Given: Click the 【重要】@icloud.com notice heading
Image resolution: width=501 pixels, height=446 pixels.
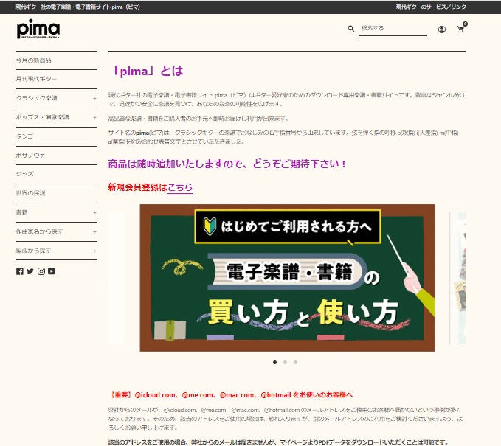Looking at the screenshot, I should click(230, 395).
